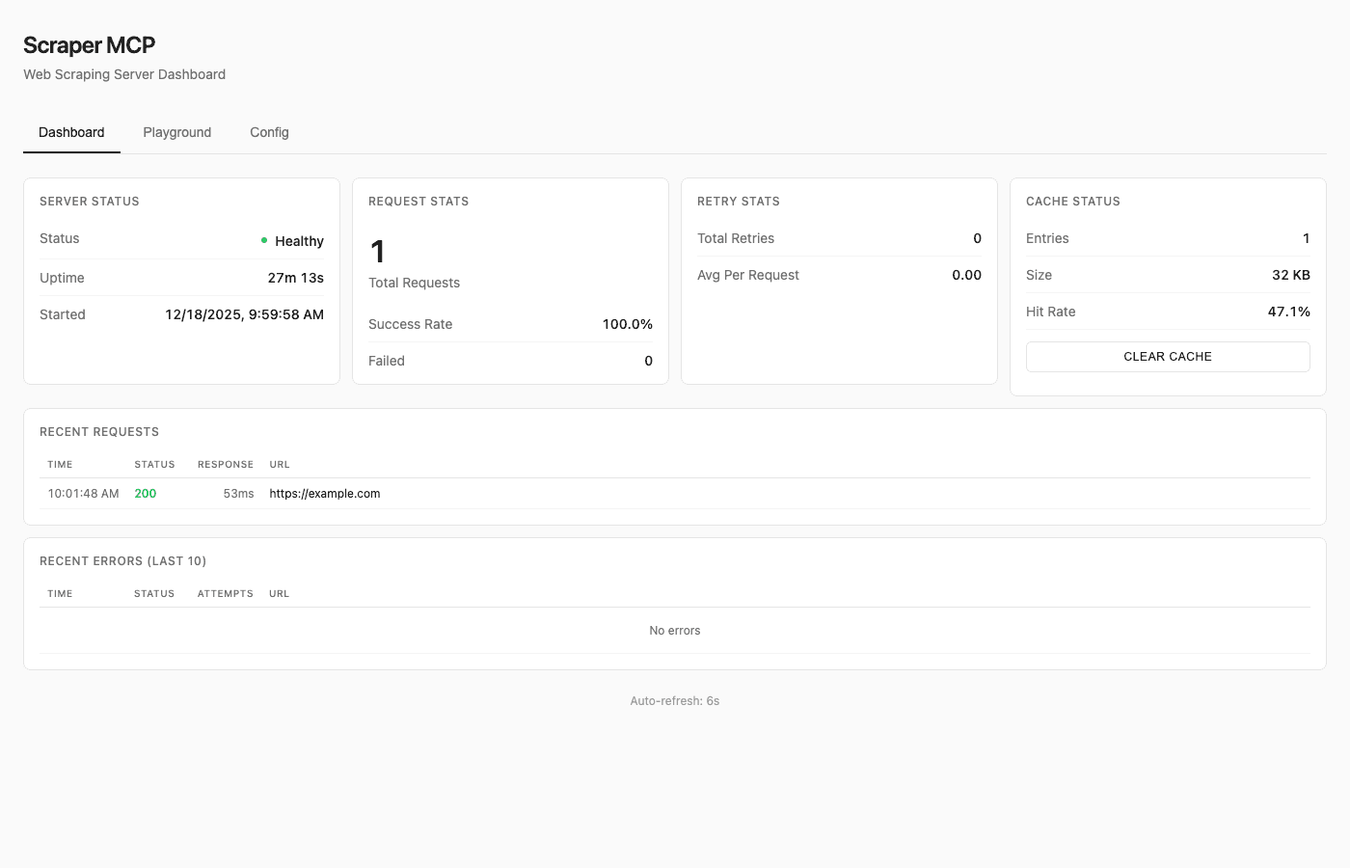Select the SERVER STATUS card header

pos(90,201)
